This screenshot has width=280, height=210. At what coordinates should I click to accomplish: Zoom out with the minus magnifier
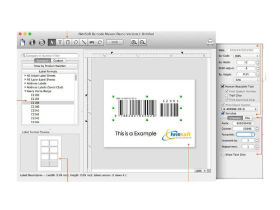pyautogui.click(x=142, y=43)
